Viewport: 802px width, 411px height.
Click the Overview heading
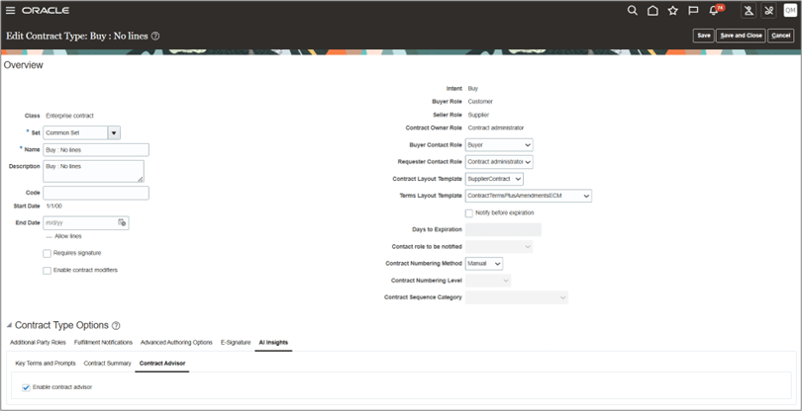[x=24, y=65]
